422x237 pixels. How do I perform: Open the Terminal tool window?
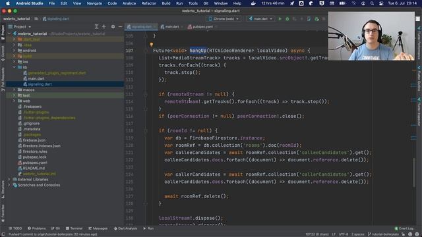coord(74,228)
